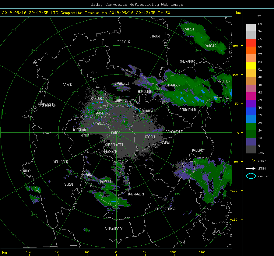Screen dimensions: 274x256
Task: Select the dark gray -20 to 5 dBZ color
Action: coord(251,149)
